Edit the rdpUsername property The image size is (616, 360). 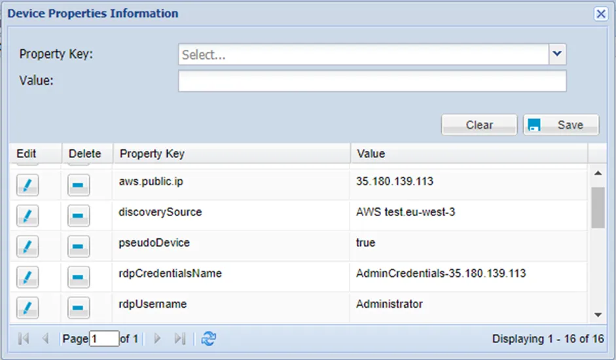pos(27,308)
